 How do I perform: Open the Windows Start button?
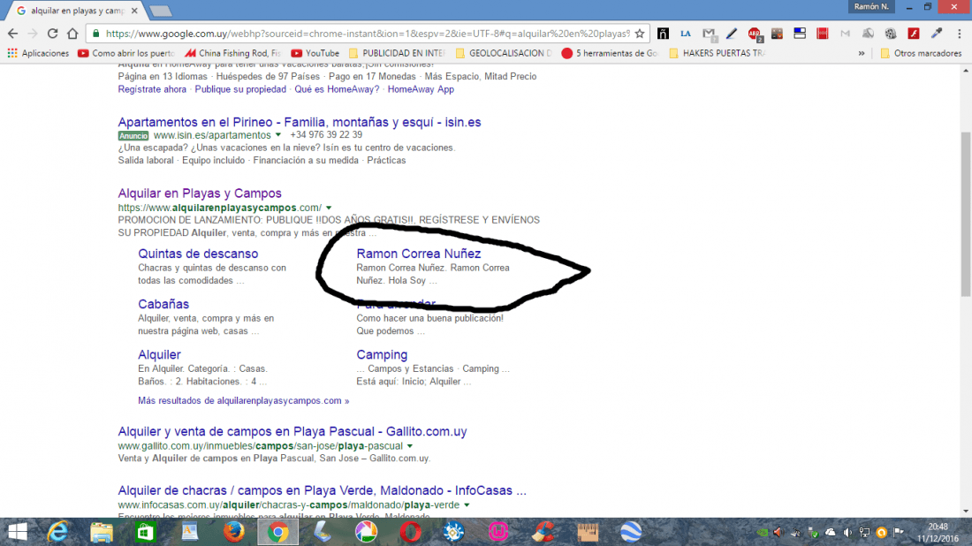[18, 532]
